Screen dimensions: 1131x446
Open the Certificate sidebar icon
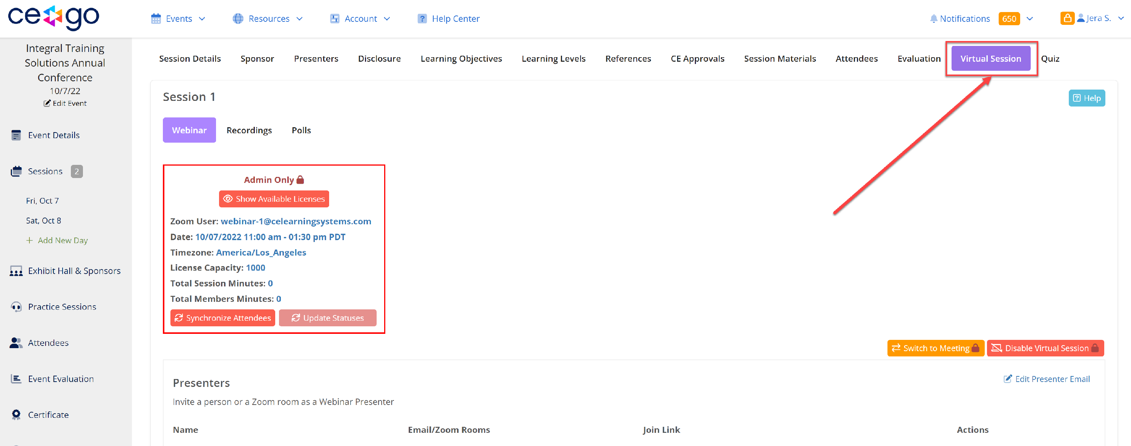click(x=16, y=414)
